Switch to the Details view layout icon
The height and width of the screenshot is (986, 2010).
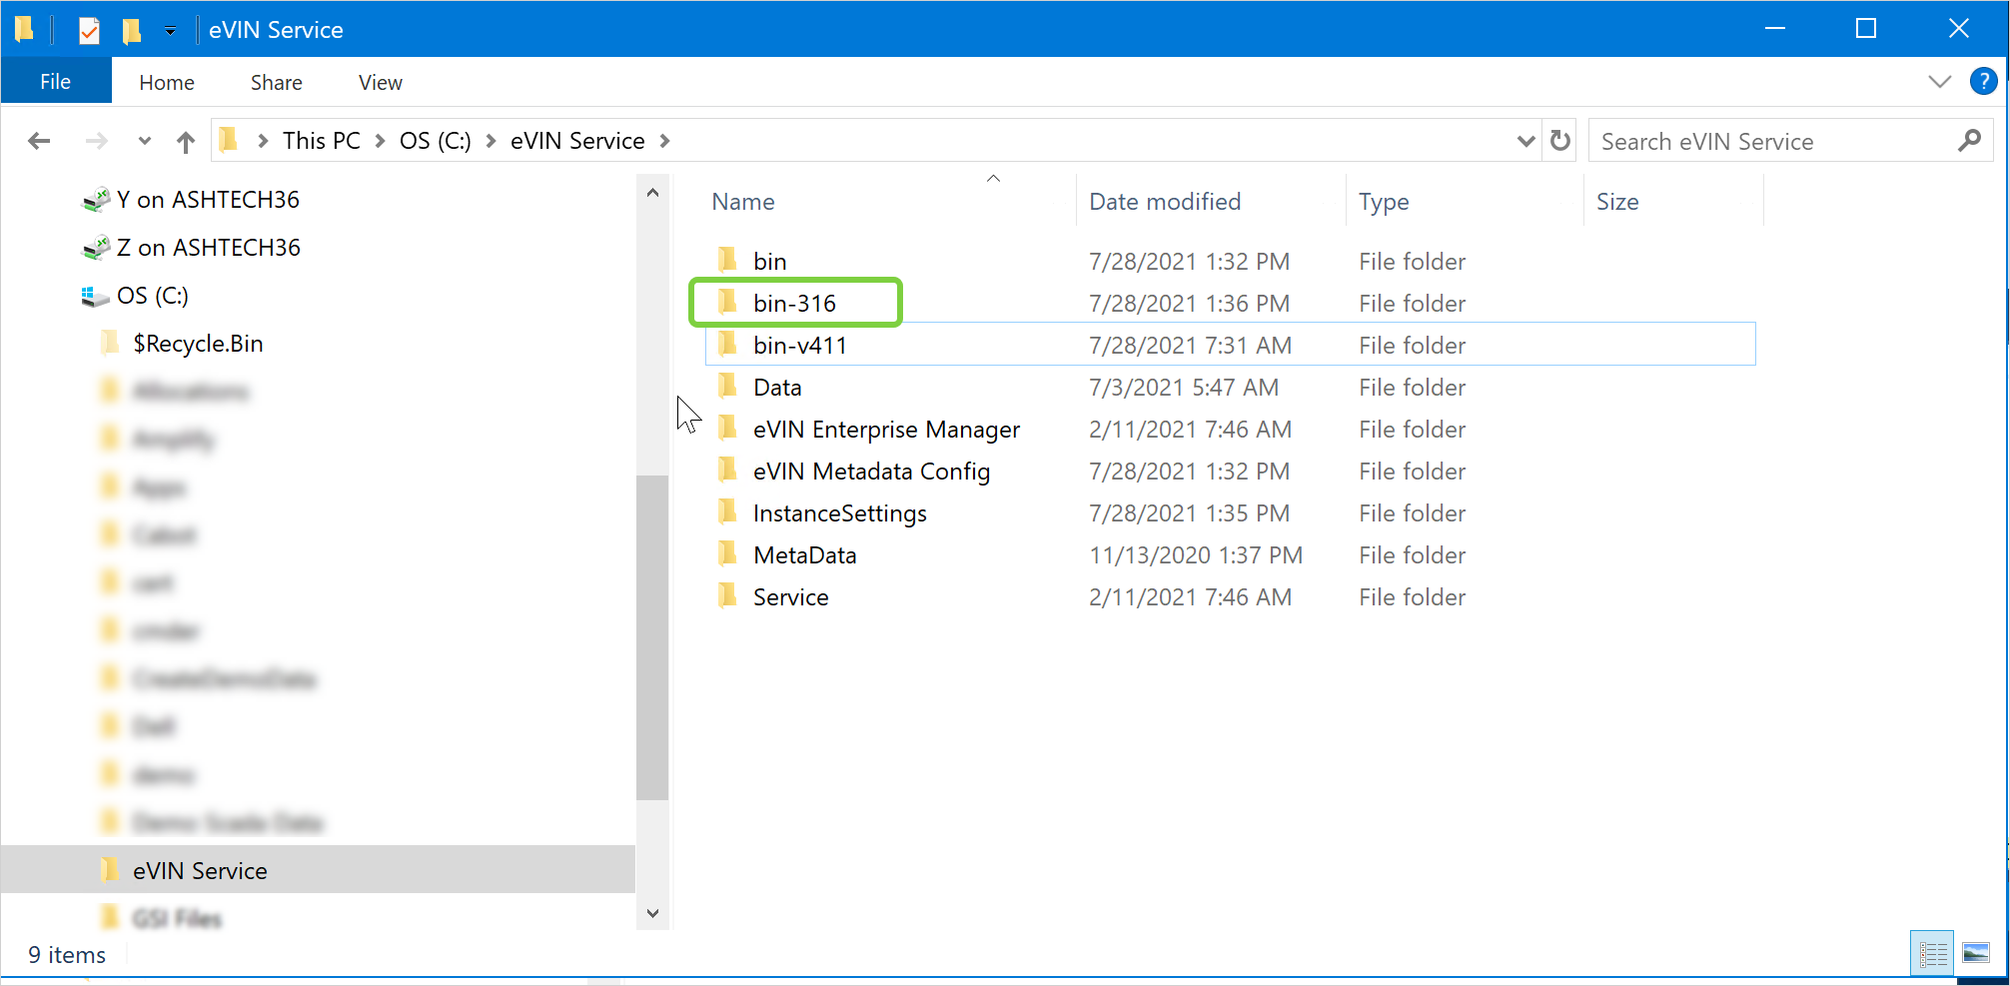tap(1932, 953)
